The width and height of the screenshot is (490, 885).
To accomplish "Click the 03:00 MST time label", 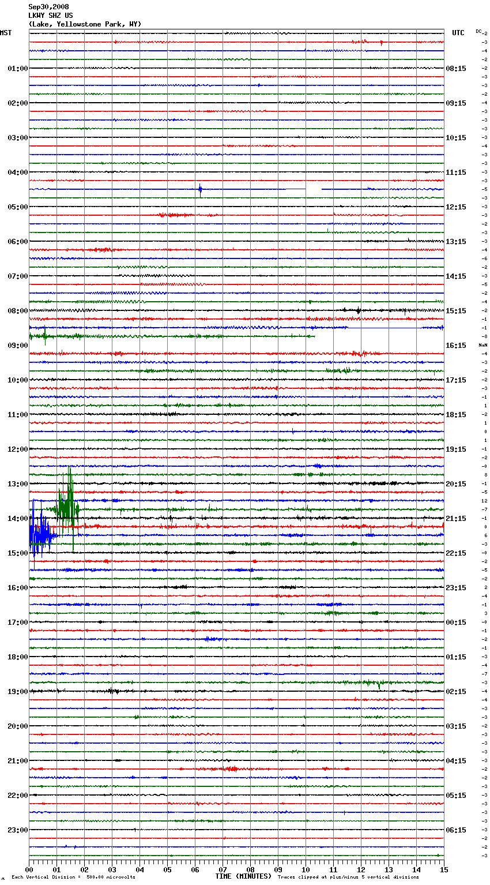I will tap(18, 138).
